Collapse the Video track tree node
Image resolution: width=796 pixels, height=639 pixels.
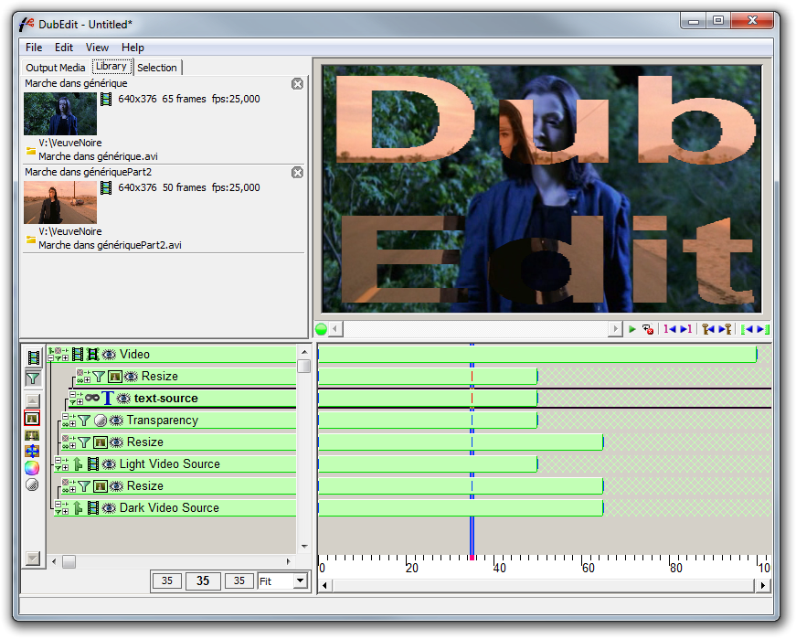point(51,357)
